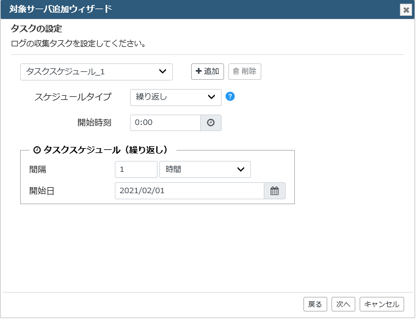Open the タスクスケジュール_1 dropdown
The image size is (417, 320).
click(x=96, y=72)
